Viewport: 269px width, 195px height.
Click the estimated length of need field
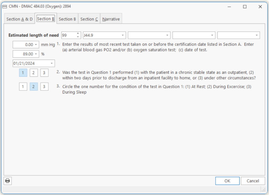(68, 35)
